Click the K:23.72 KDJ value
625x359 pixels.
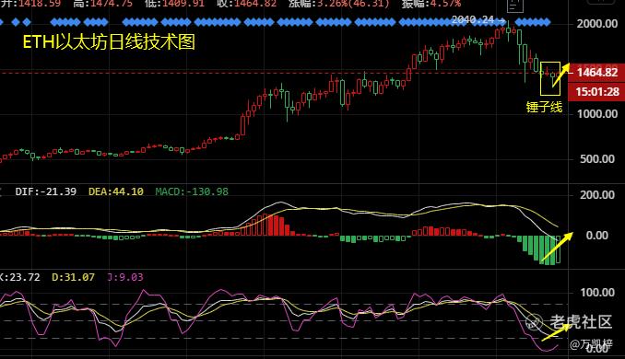point(20,277)
